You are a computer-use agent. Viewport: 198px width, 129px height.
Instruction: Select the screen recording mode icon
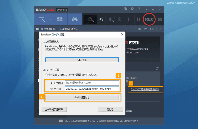click(42, 19)
